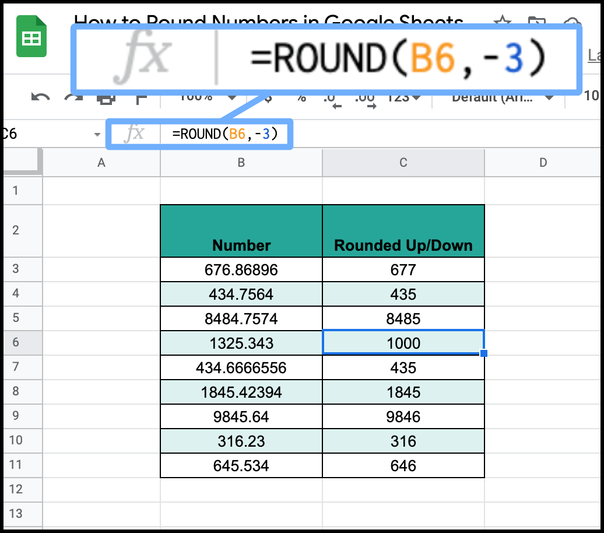Select the active cell showing 1000
Image resolution: width=604 pixels, height=533 pixels.
point(403,343)
